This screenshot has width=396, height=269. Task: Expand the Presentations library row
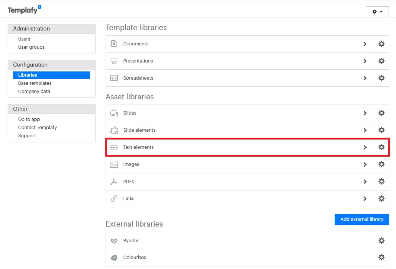(365, 61)
